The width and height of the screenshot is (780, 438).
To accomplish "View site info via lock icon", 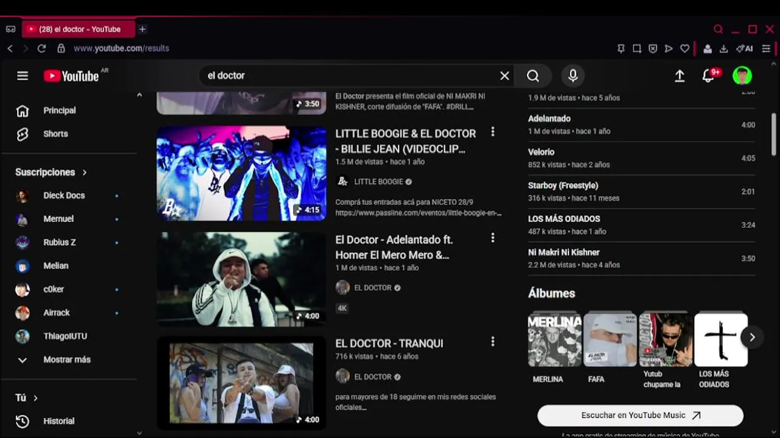I will point(61,49).
